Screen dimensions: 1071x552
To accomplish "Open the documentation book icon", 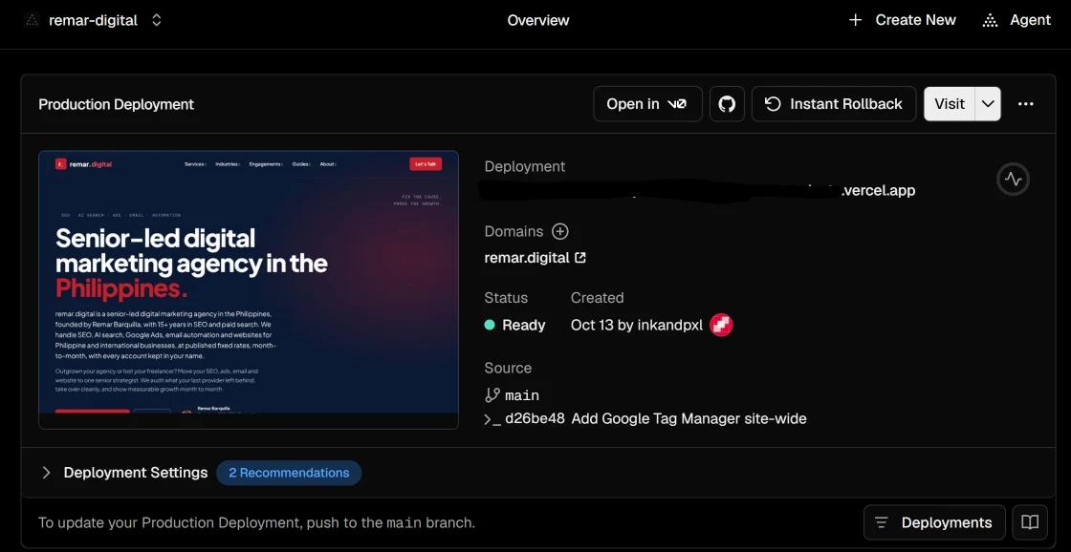I will tap(1030, 522).
